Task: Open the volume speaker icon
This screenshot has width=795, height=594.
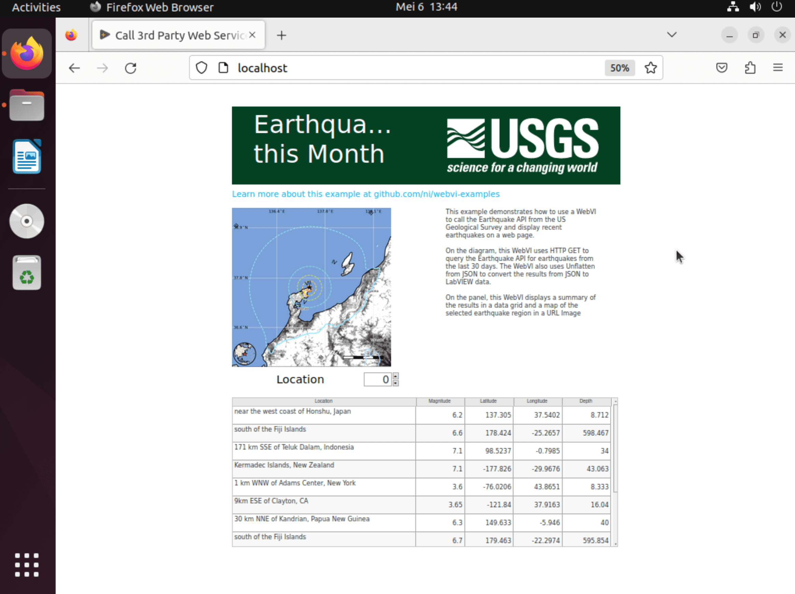Action: tap(755, 7)
